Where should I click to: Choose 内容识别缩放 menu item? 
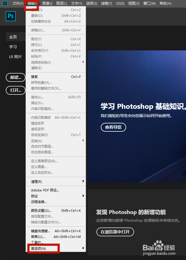56,118
